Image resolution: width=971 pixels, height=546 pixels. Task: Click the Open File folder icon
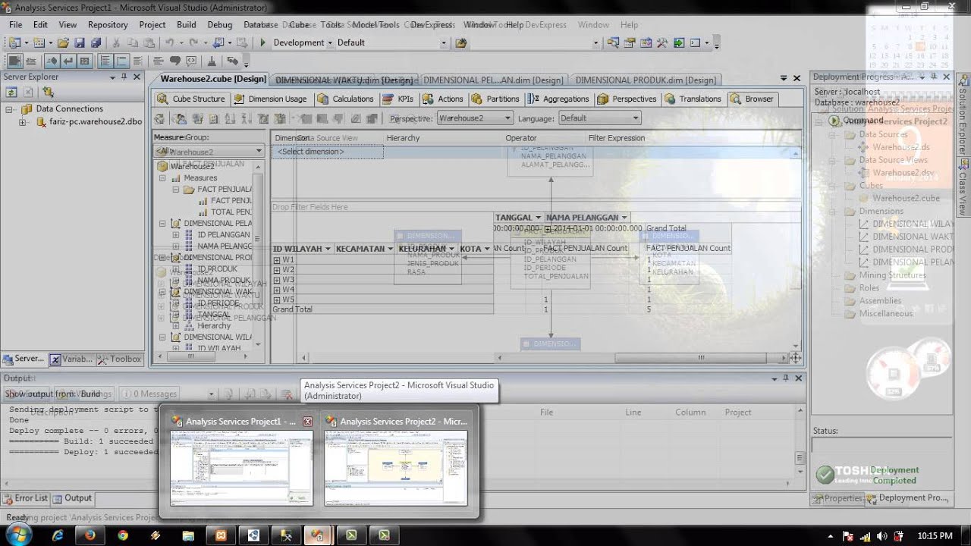pyautogui.click(x=63, y=43)
